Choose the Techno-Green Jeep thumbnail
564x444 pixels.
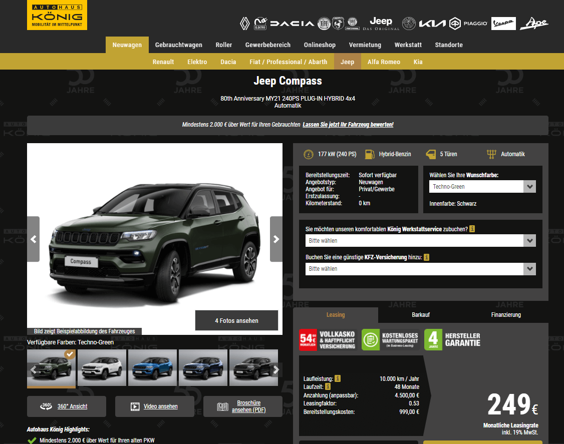pos(52,368)
